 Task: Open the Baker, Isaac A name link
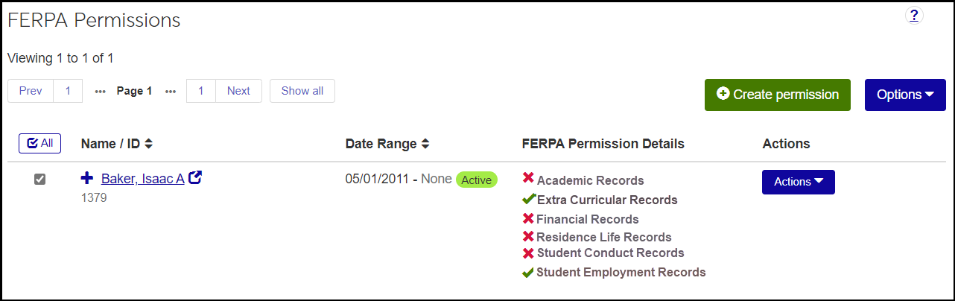click(x=142, y=179)
